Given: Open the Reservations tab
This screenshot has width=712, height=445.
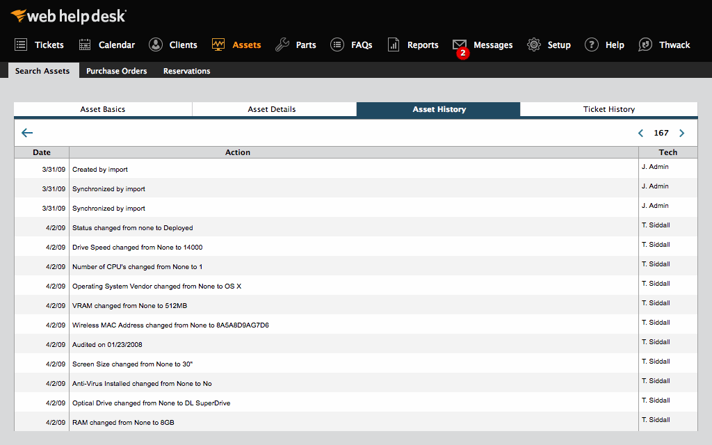Looking at the screenshot, I should click(186, 70).
